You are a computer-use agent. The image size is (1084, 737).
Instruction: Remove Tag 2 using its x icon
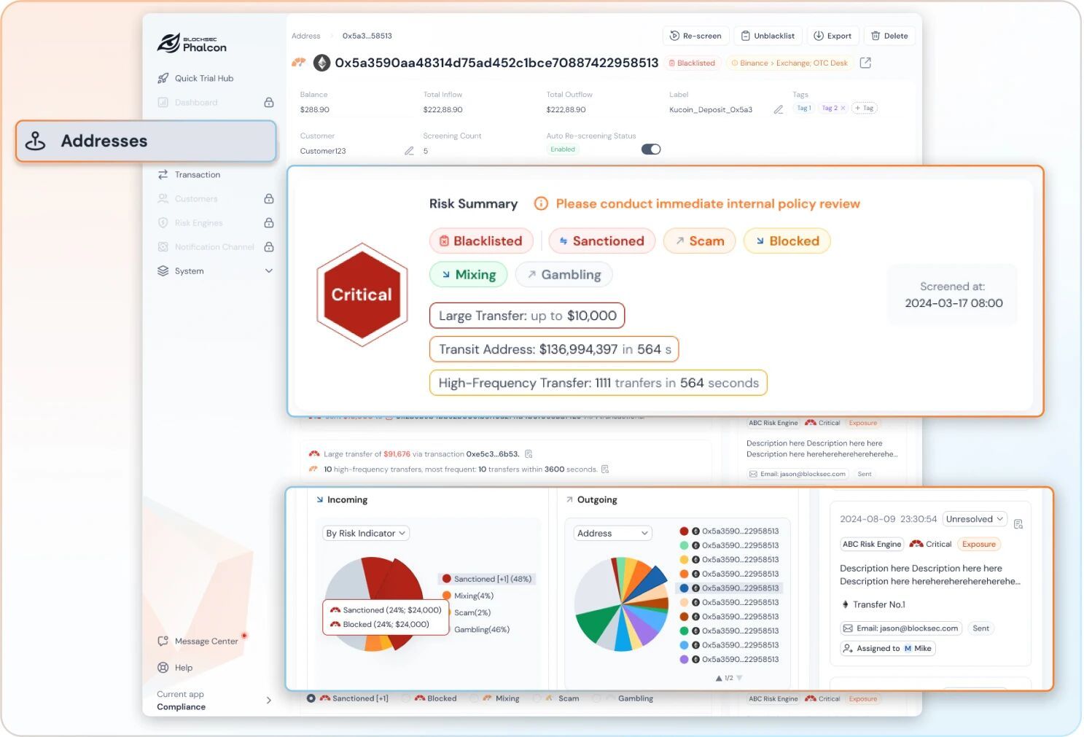coord(843,108)
